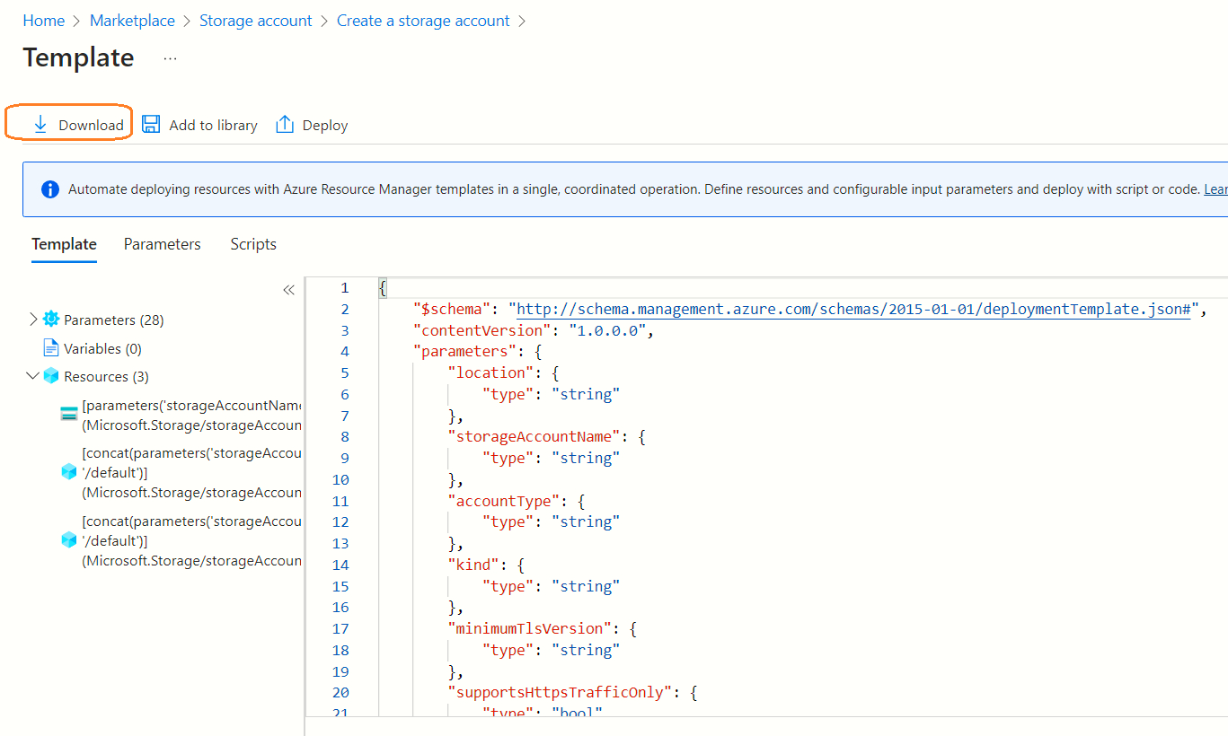Collapse the Resources (3) tree node
This screenshot has width=1228, height=736.
tap(34, 376)
